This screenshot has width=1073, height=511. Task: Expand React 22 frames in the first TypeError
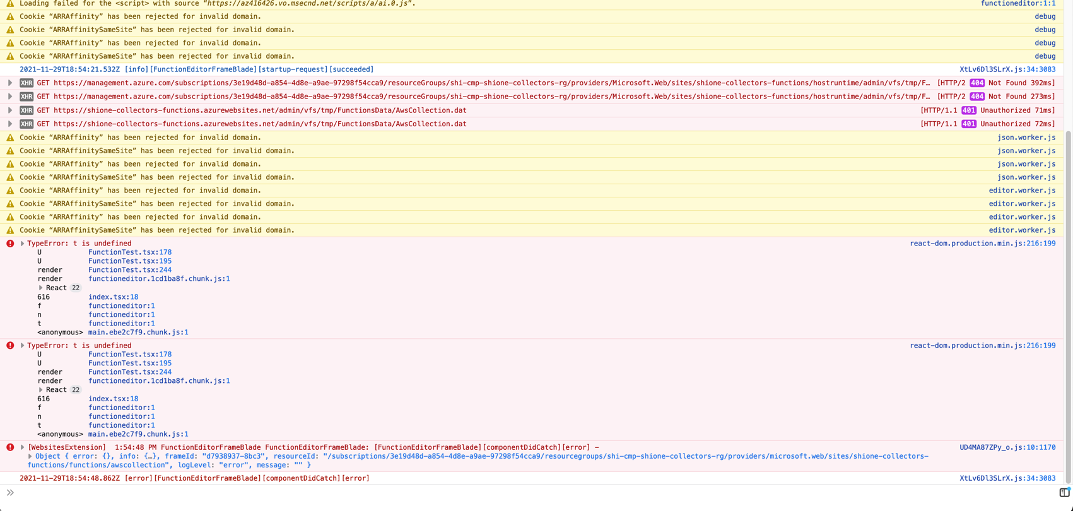point(41,288)
